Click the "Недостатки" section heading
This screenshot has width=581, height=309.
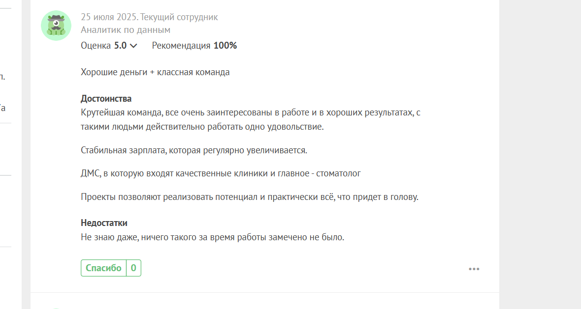[104, 223]
